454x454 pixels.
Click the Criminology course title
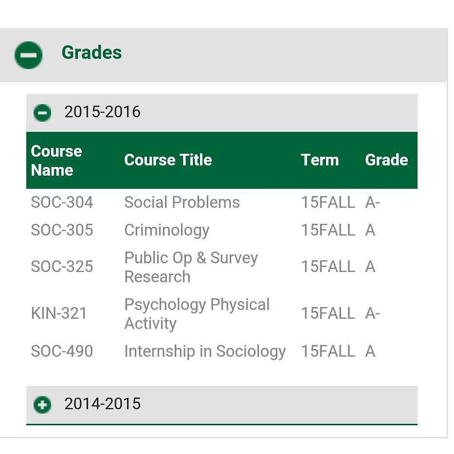(x=167, y=231)
